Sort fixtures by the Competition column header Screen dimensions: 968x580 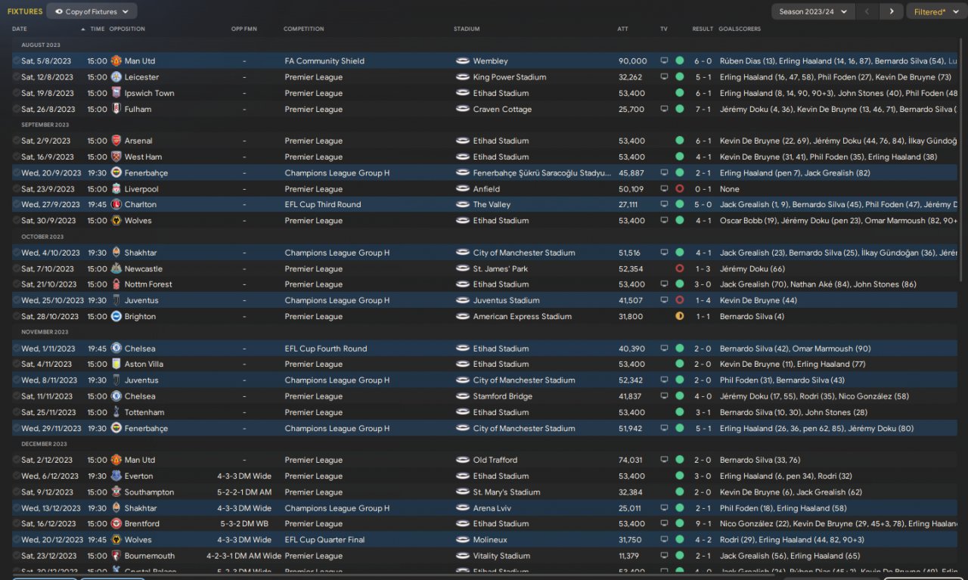[x=304, y=29]
